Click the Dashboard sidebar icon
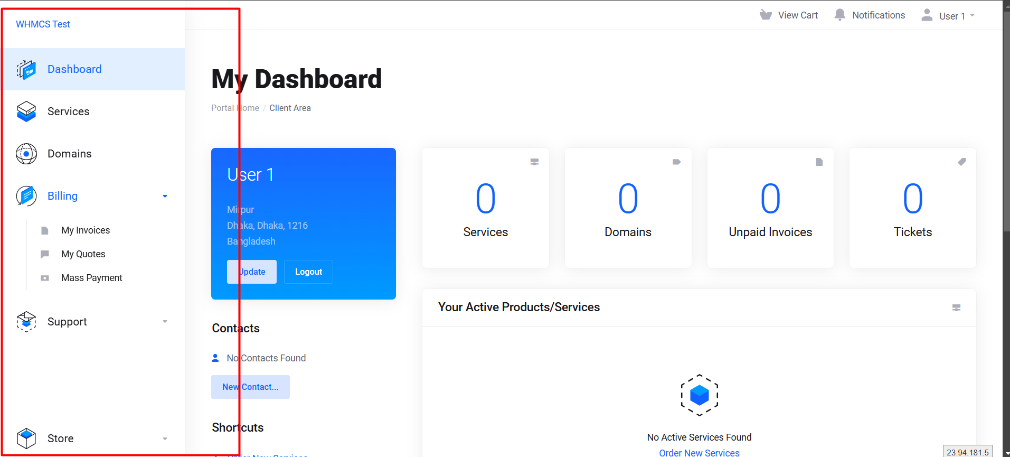The width and height of the screenshot is (1010, 457). click(x=26, y=69)
